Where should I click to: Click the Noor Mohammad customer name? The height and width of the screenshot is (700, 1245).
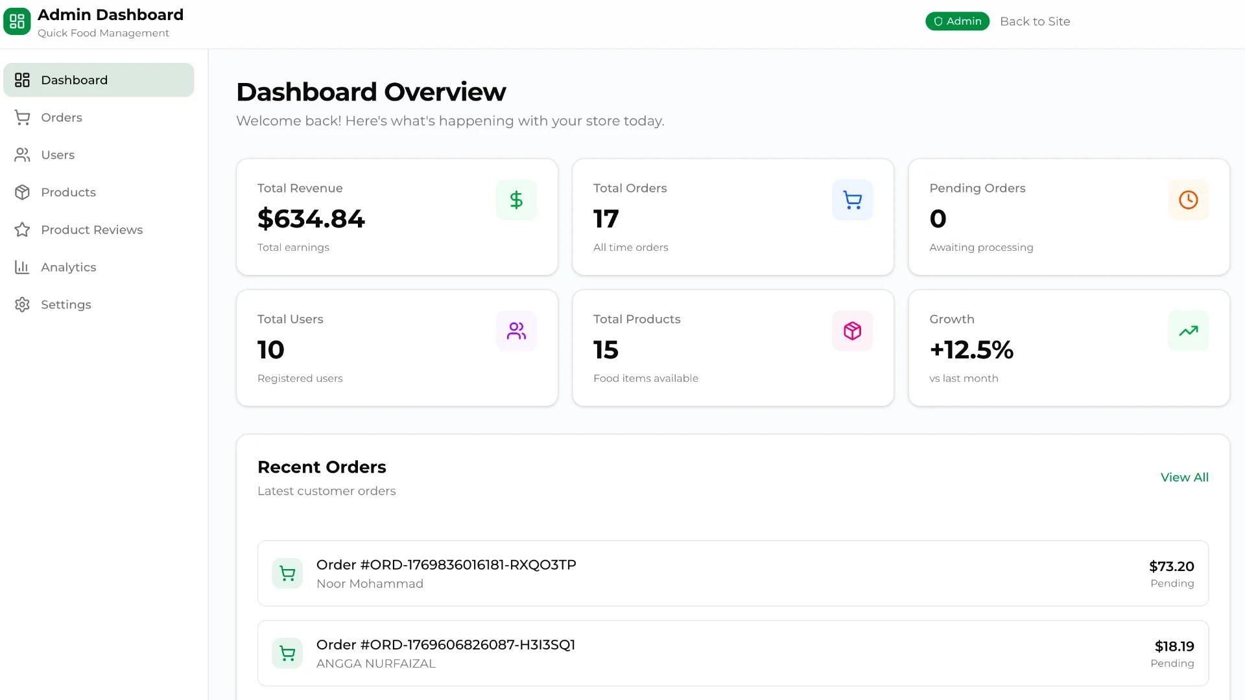(x=370, y=583)
